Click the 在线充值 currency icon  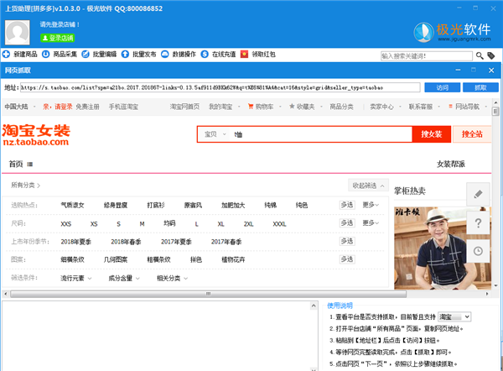[205, 55]
